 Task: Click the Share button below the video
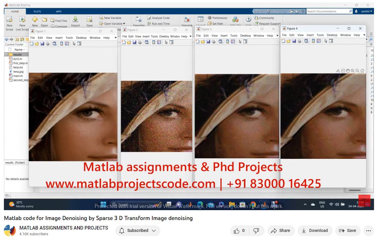click(x=281, y=230)
